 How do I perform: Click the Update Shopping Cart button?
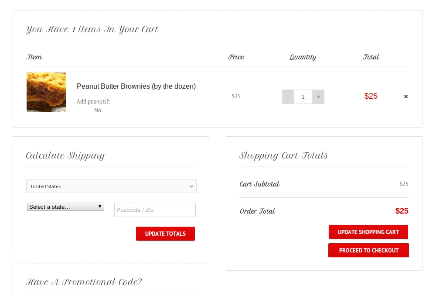[368, 232]
